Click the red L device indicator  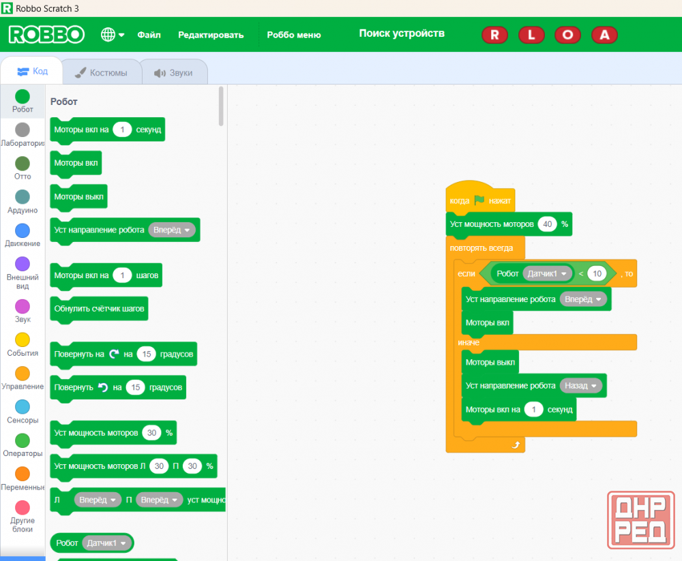pos(531,35)
